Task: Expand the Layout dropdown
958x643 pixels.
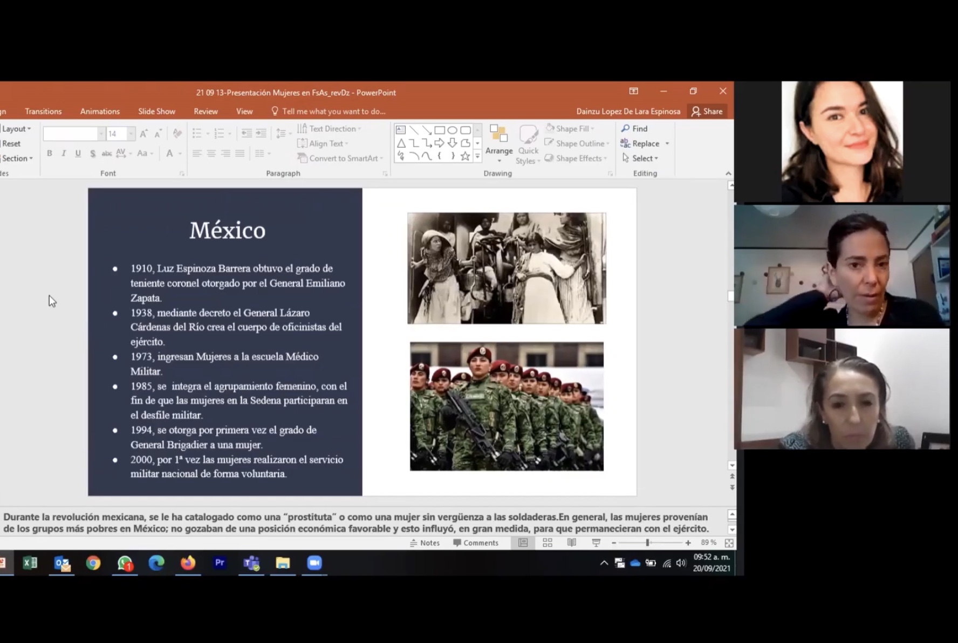Action: pos(16,129)
